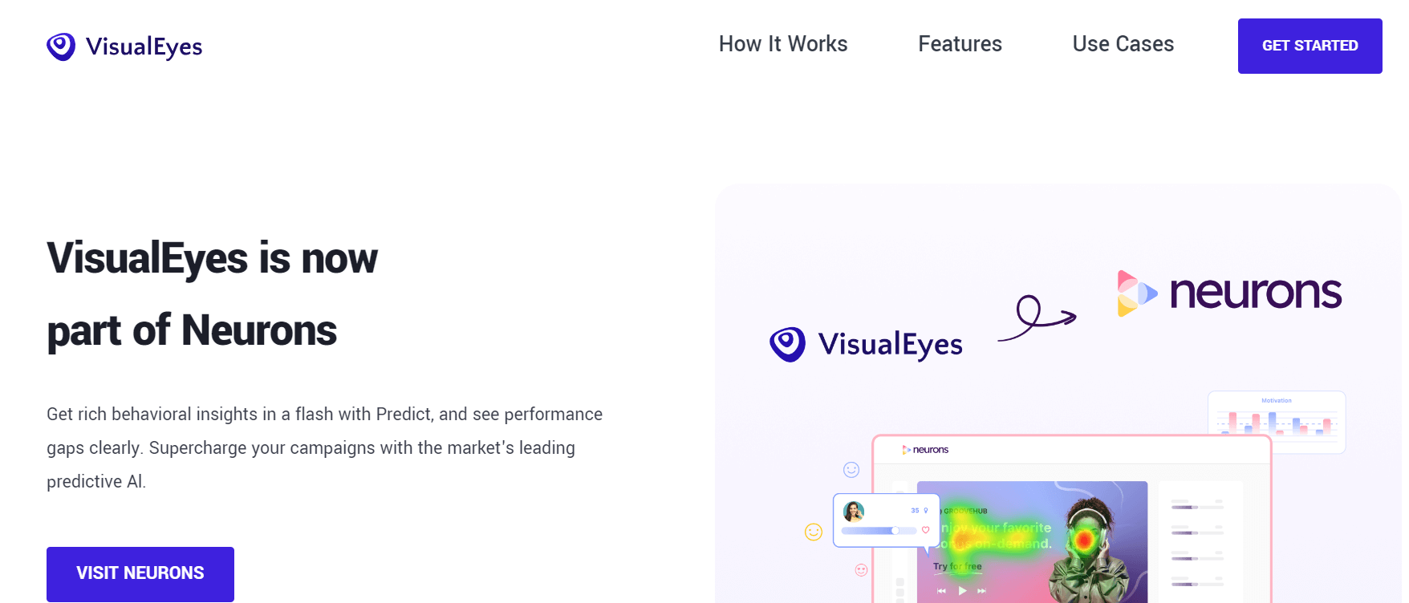Go to the Features nav link

click(960, 44)
